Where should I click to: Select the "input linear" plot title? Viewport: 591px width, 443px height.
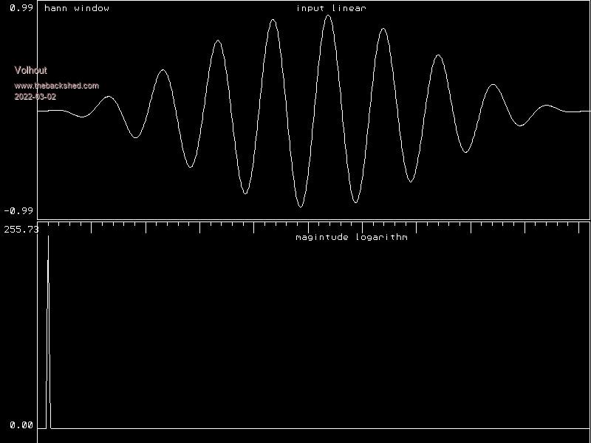click(x=331, y=8)
